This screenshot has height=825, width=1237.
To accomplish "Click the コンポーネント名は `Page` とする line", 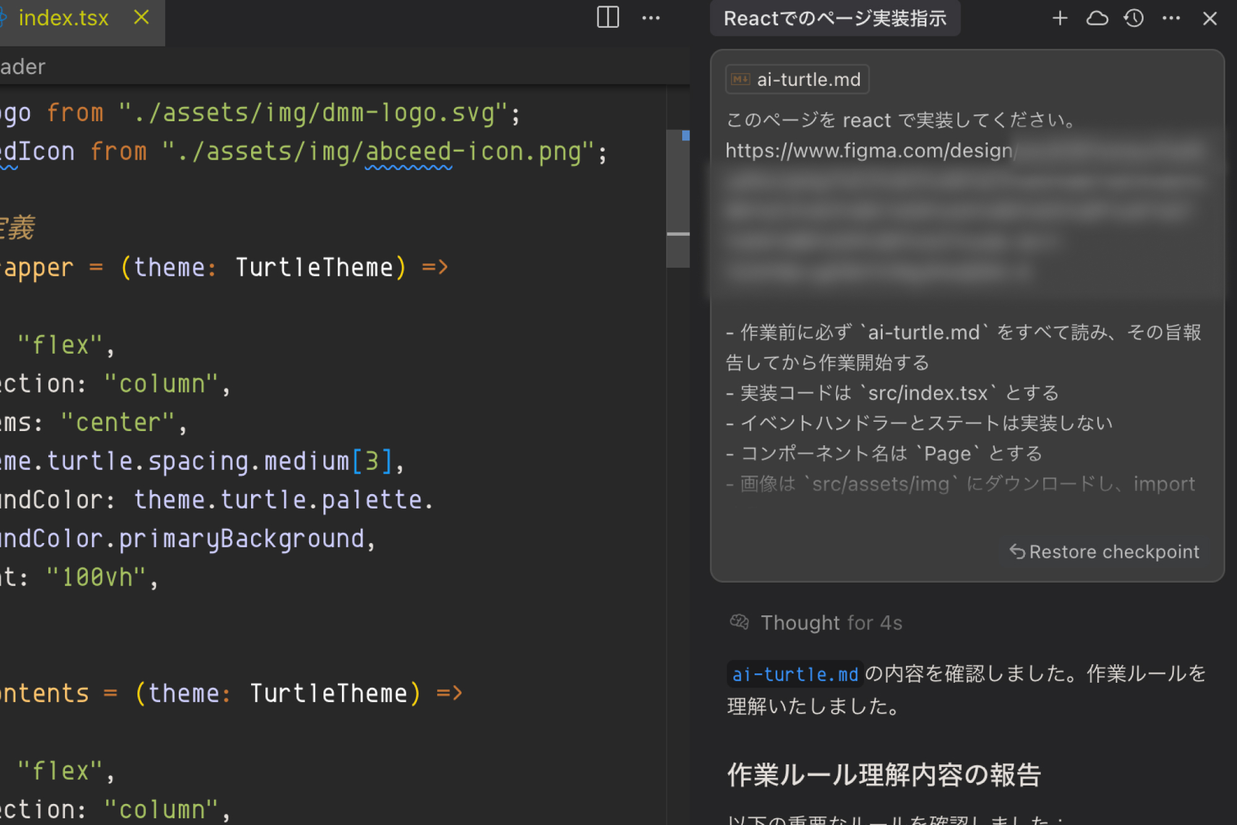I will (884, 453).
